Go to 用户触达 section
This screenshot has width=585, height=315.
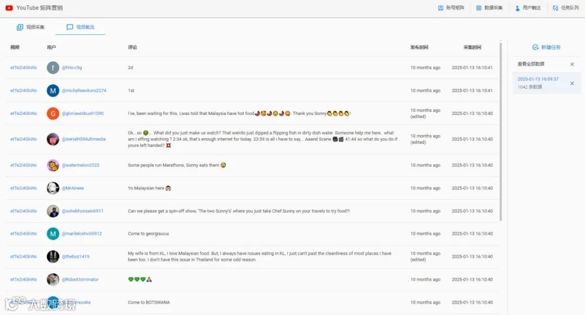tap(528, 8)
